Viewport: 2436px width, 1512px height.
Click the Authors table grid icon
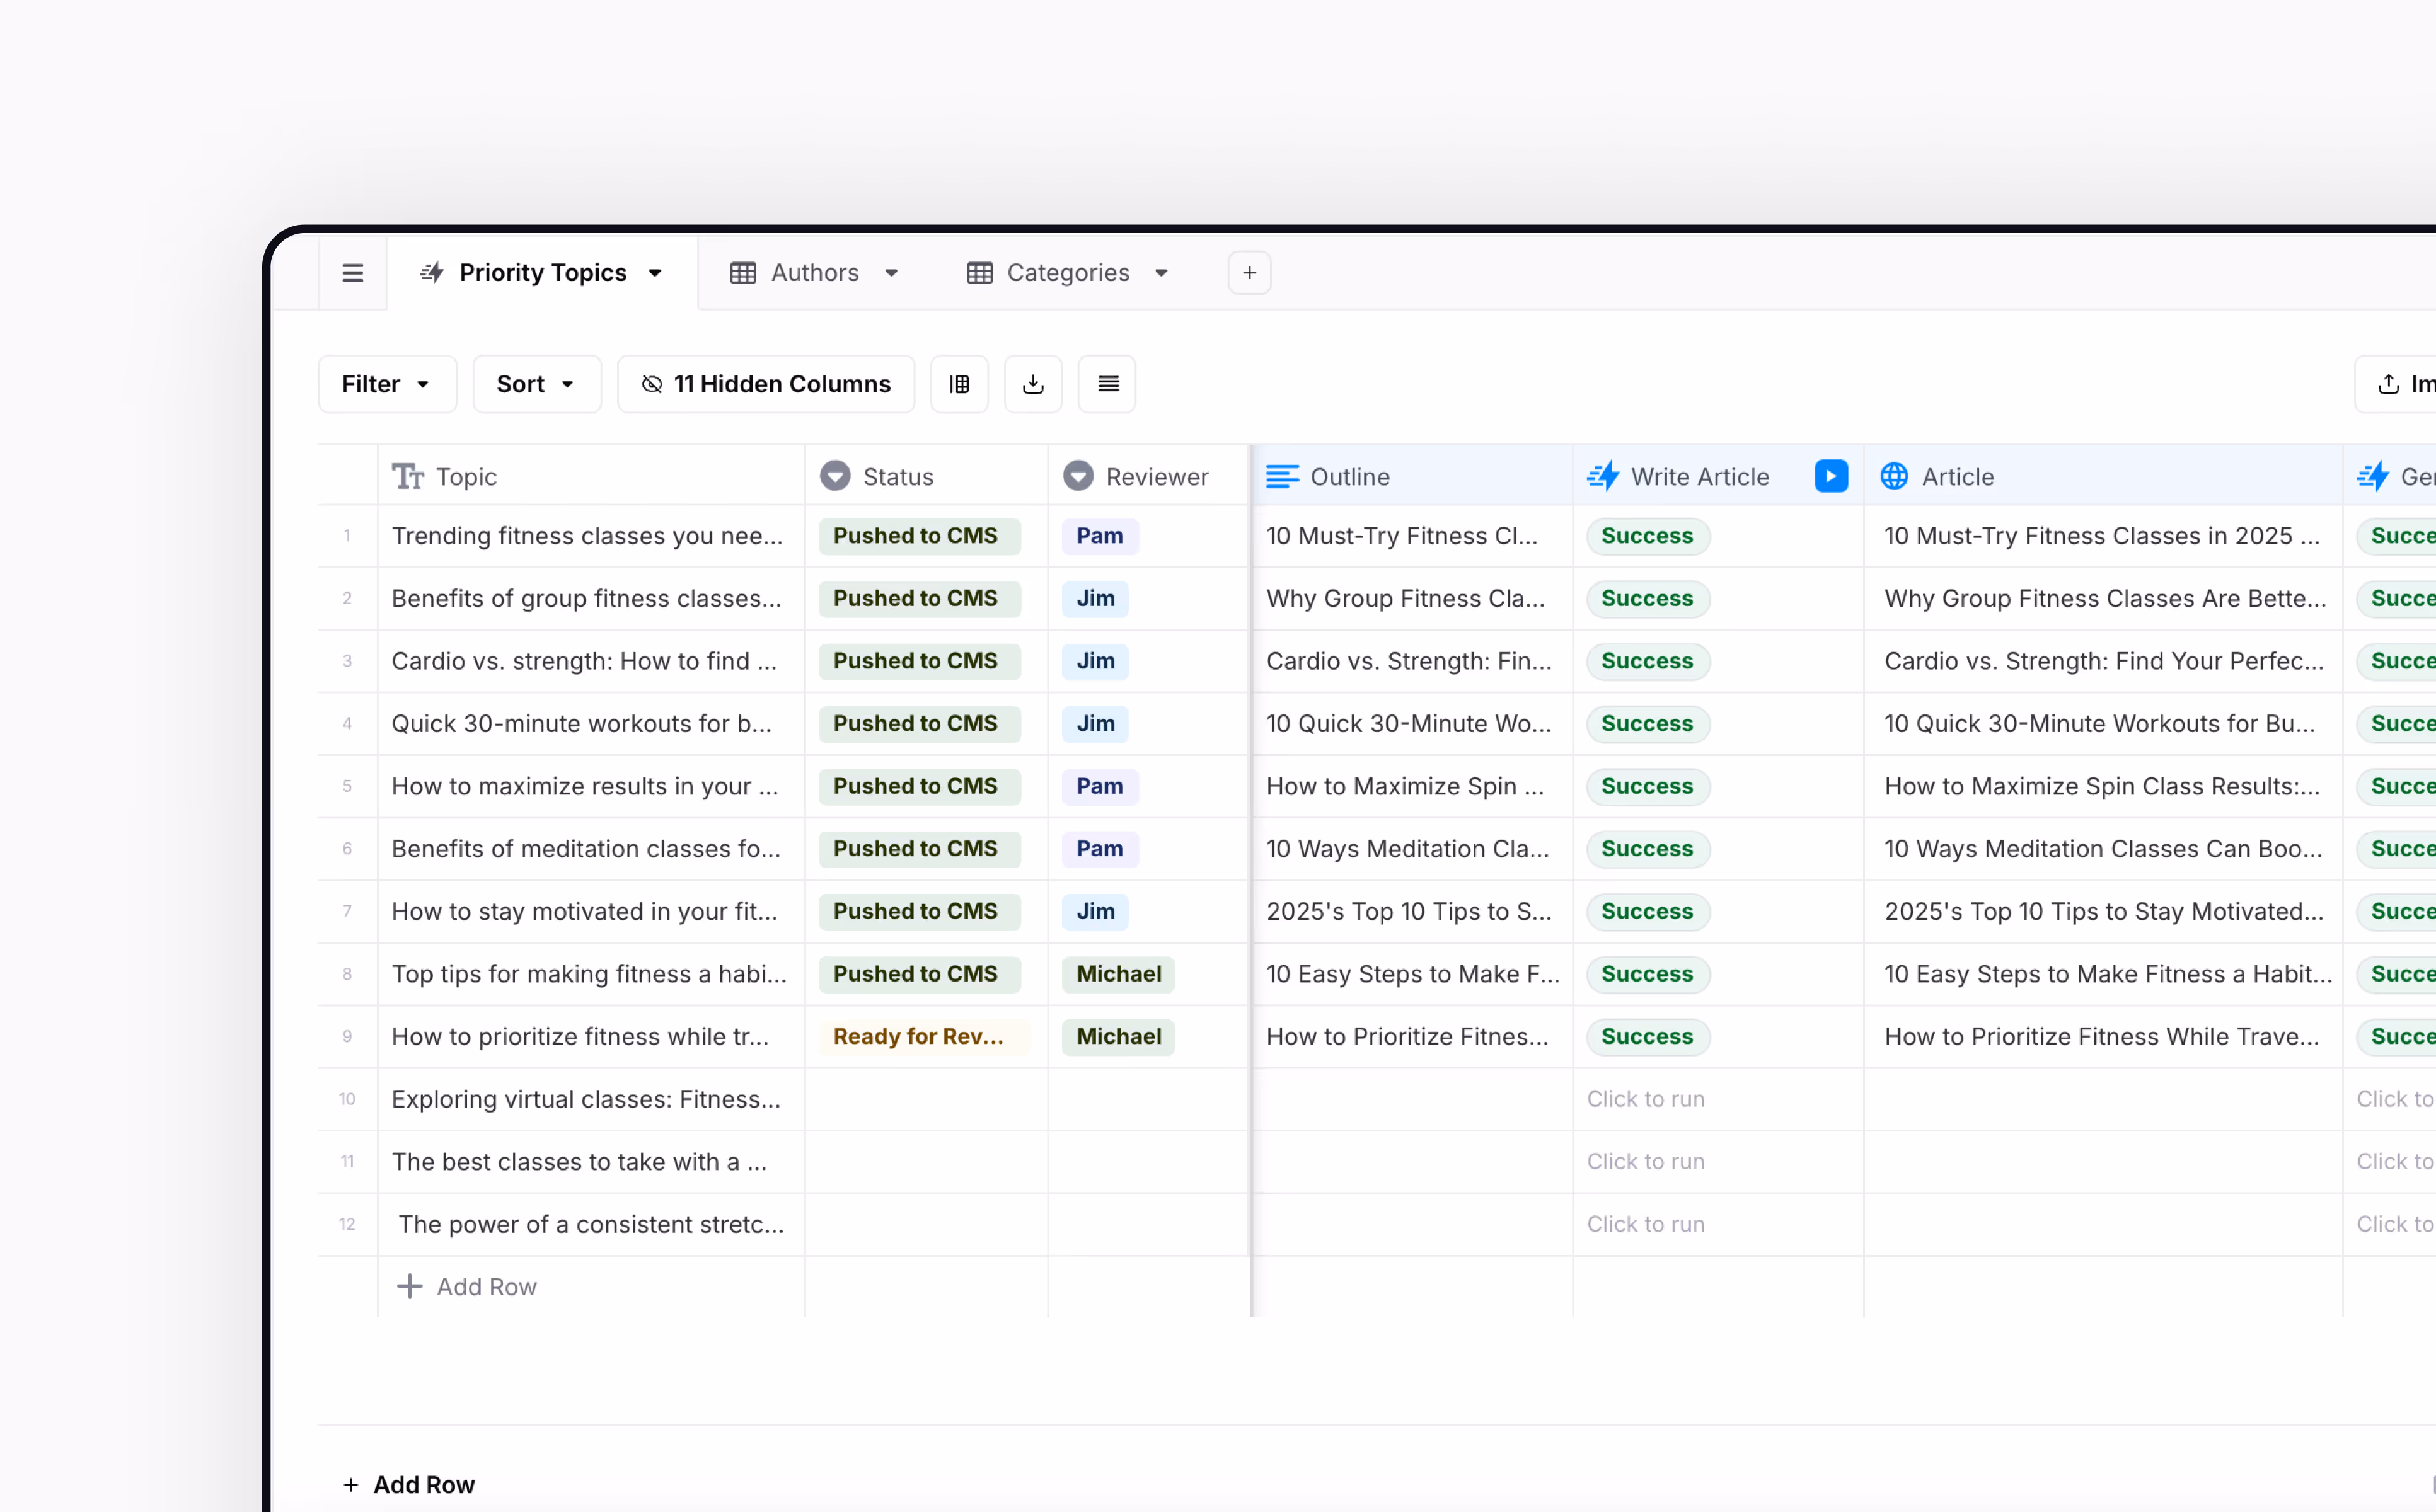(742, 273)
